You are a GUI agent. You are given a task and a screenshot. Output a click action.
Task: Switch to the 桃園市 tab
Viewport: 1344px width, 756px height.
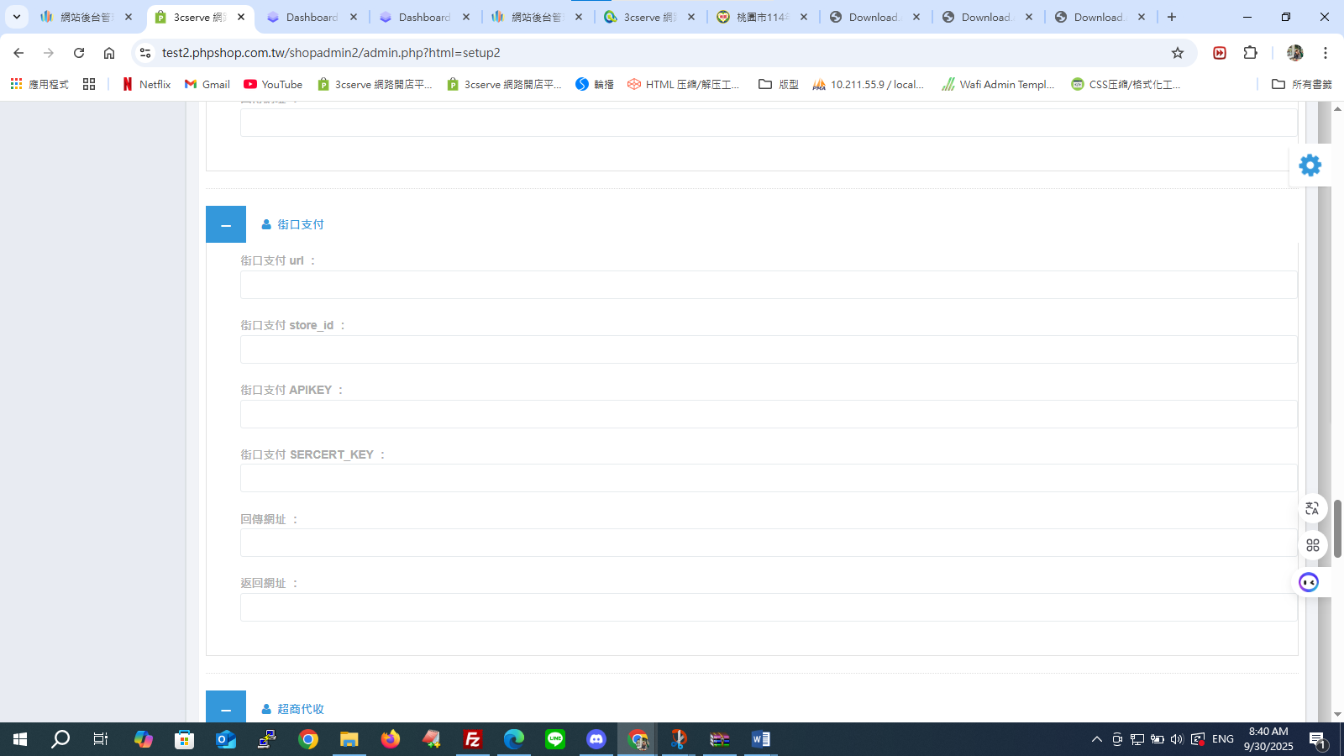coord(762,17)
